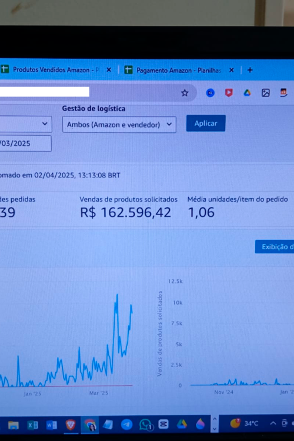Screen dimensions: 294x441
Task: Open File Explorer from the taskbar
Action: pos(13,425)
